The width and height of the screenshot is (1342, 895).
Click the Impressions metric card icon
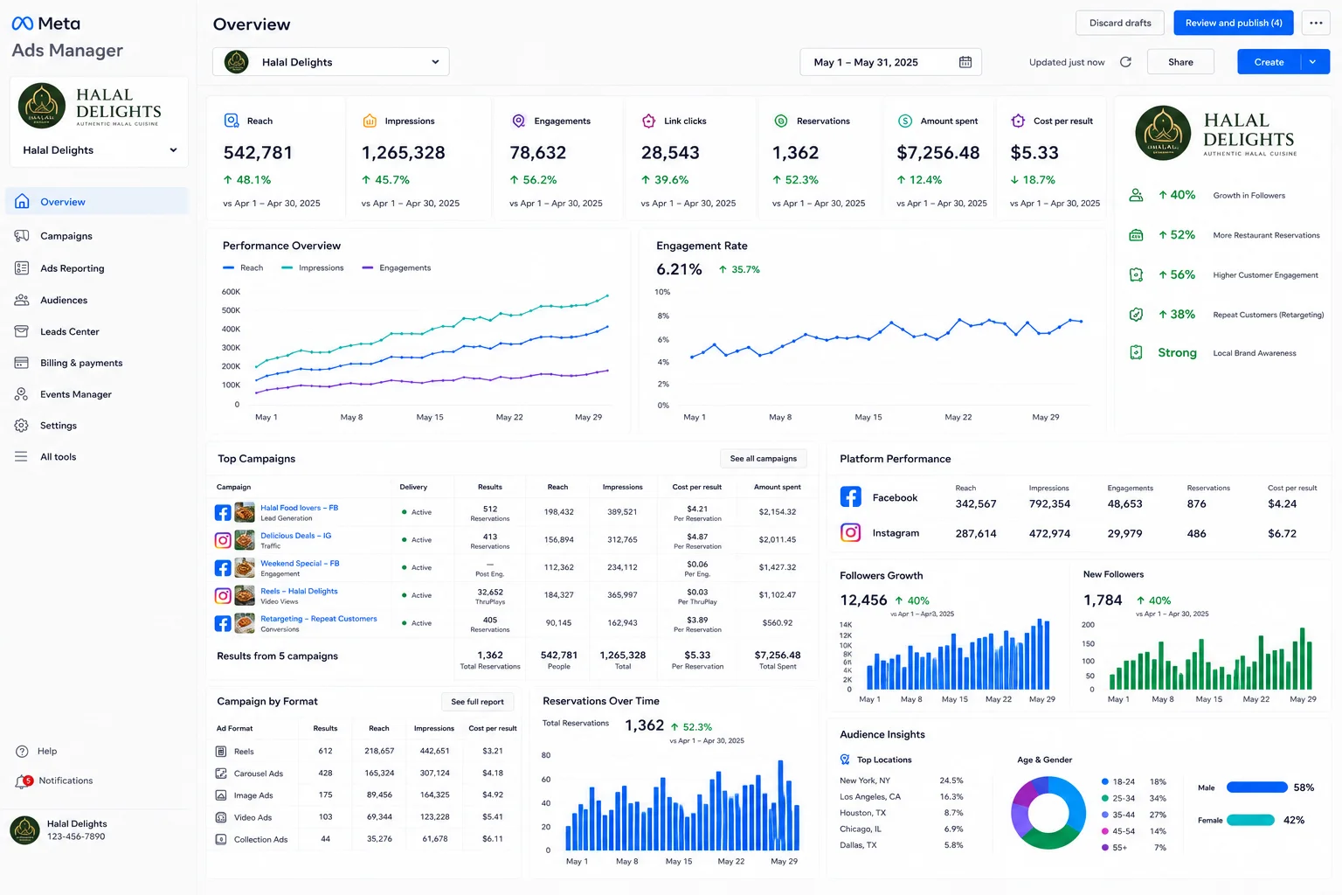point(370,121)
